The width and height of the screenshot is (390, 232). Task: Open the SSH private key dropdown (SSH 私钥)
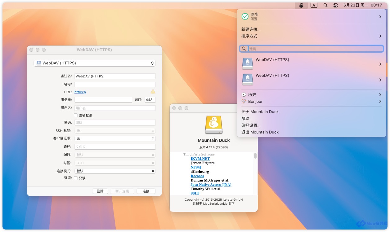[115, 131]
